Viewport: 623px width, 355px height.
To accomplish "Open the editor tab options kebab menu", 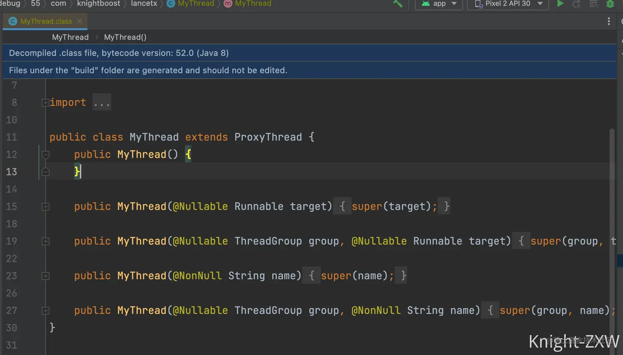I will [609, 21].
